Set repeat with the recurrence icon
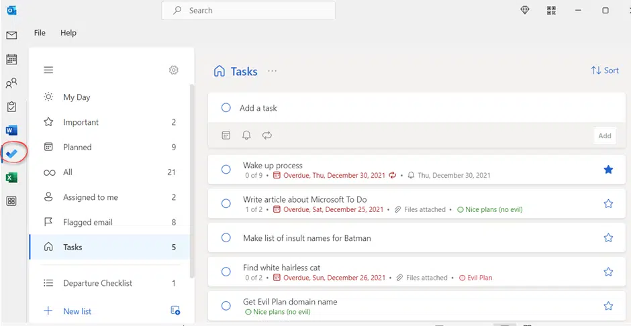Screen dimensions: 631x326 coord(267,135)
